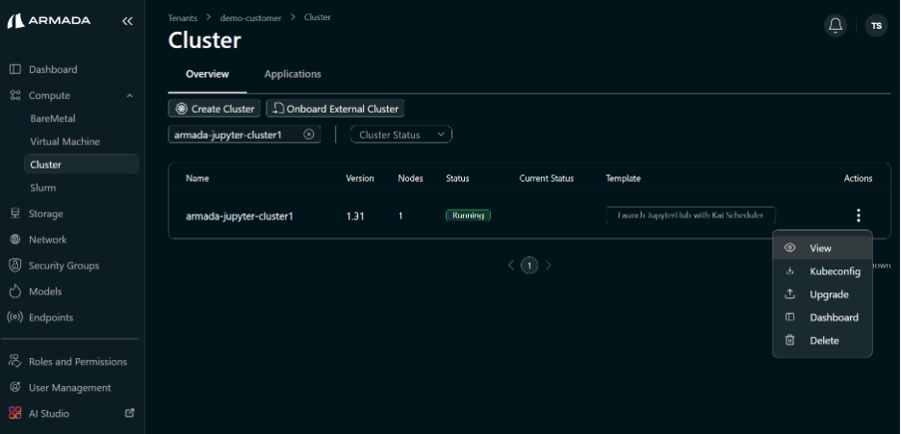Image resolution: width=901 pixels, height=434 pixels.
Task: Click the Armada logo
Action: click(x=49, y=21)
